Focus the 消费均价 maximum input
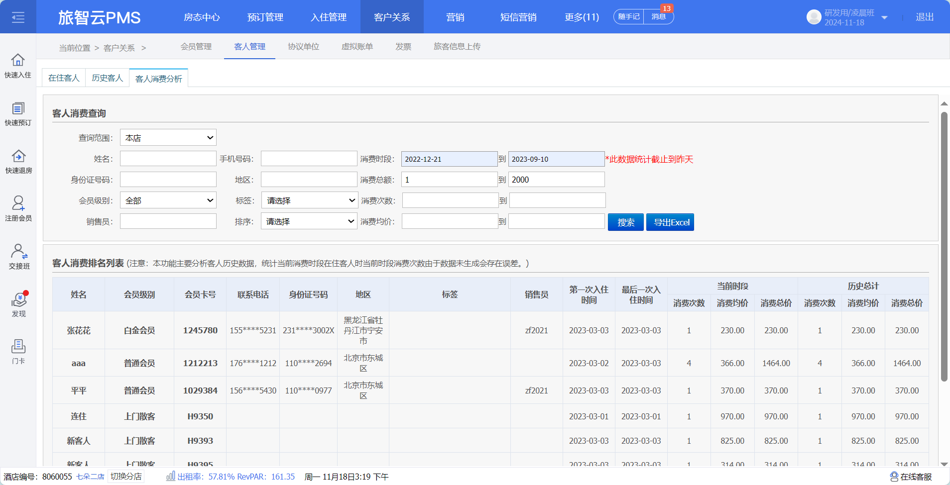Image resolution: width=950 pixels, height=485 pixels. point(557,221)
